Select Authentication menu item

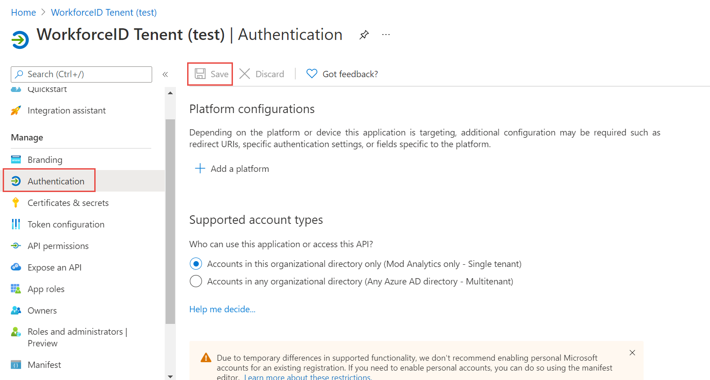coord(56,181)
